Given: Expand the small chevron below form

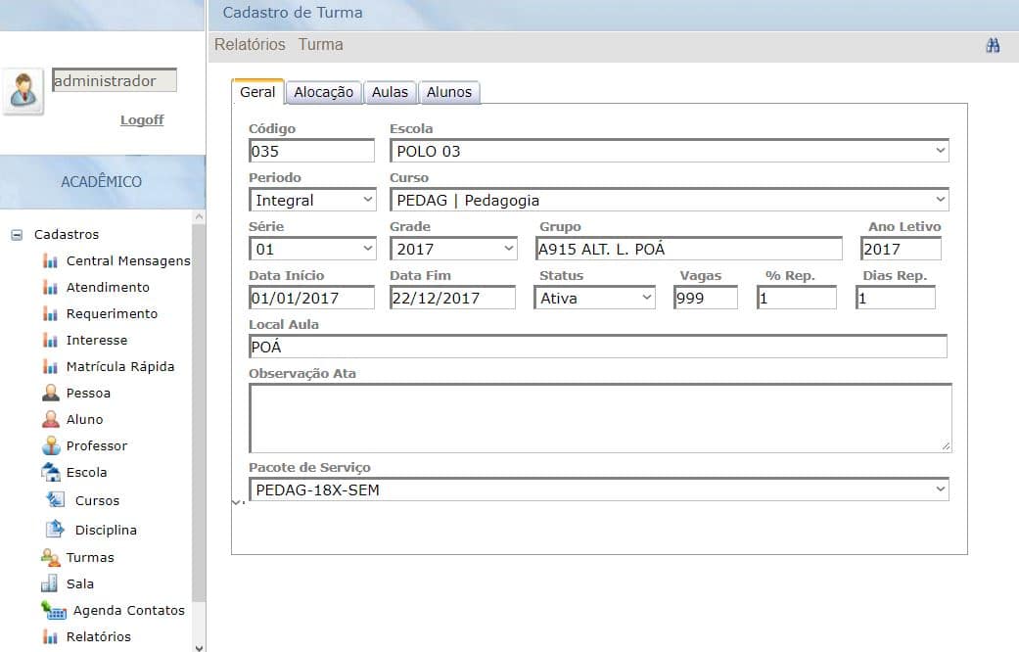Looking at the screenshot, I should [237, 502].
